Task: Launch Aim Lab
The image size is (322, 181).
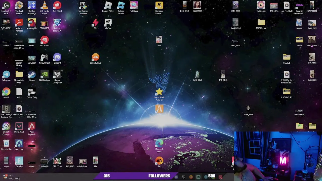Action: point(19,145)
